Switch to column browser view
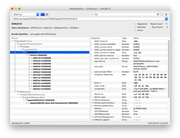 47,14
